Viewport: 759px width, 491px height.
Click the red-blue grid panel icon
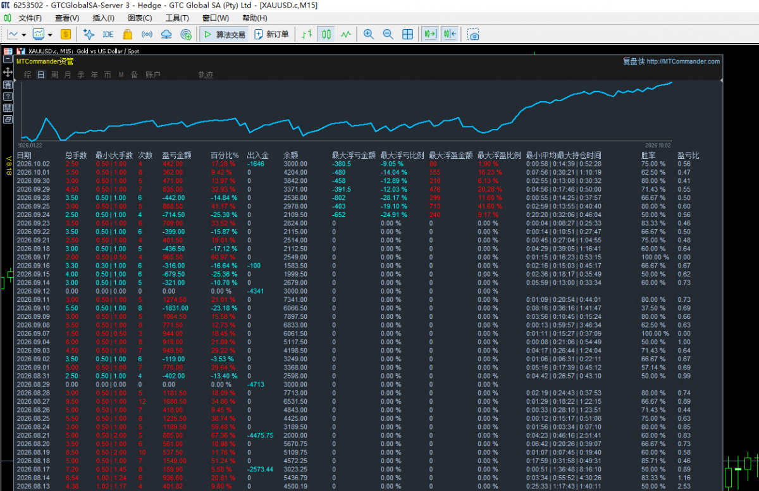click(8, 51)
